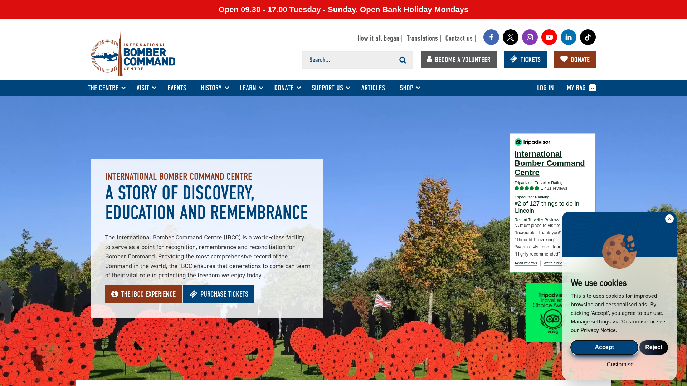The height and width of the screenshot is (386, 687).
Task: Open the Articles nav item
Action: [373, 88]
